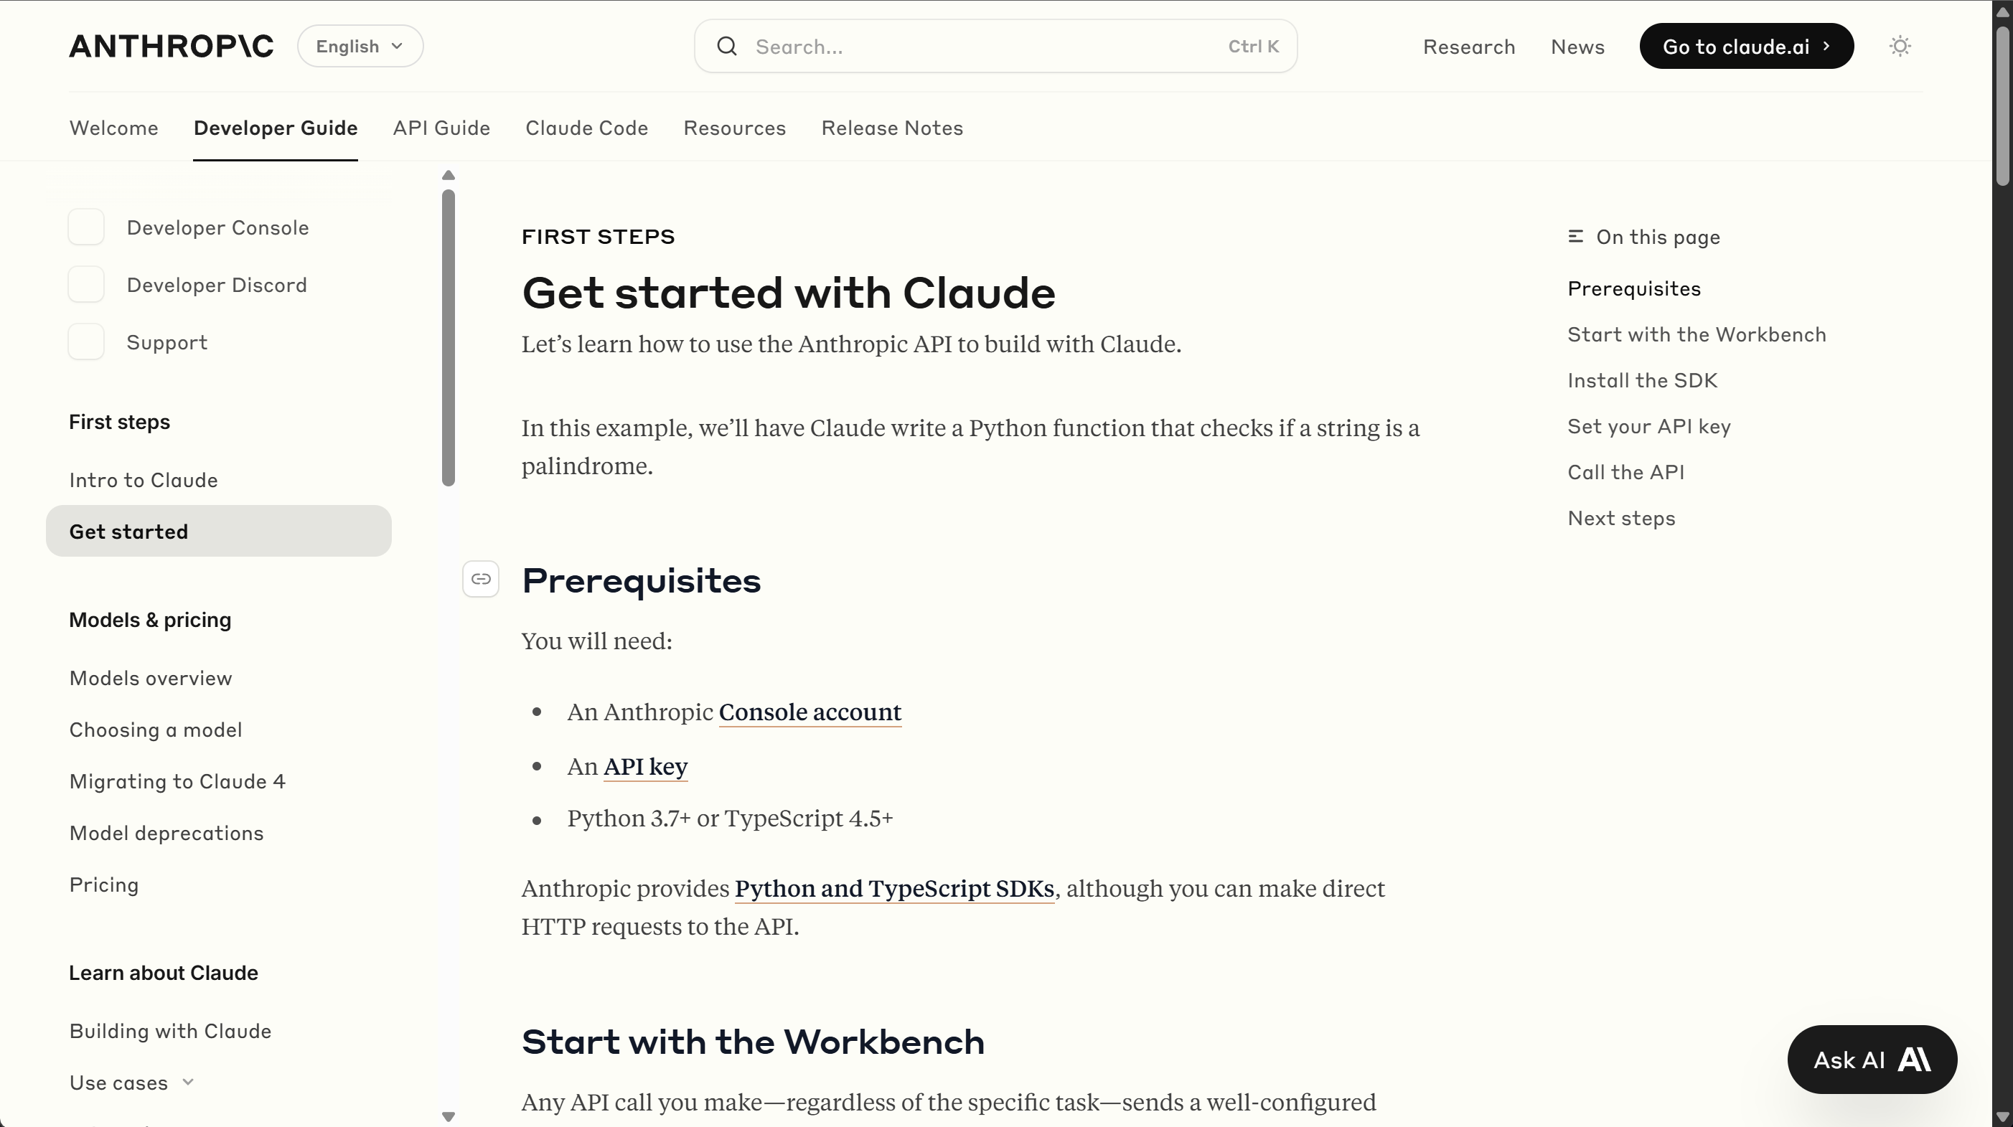2013x1127 pixels.
Task: Focus the Search input field
Action: click(995, 46)
